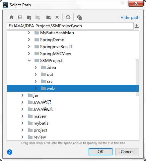
Task: Expand the maven folder chevron
Action: pyautogui.click(x=22, y=116)
